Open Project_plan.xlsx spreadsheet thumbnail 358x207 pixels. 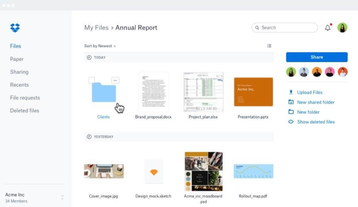click(x=203, y=92)
